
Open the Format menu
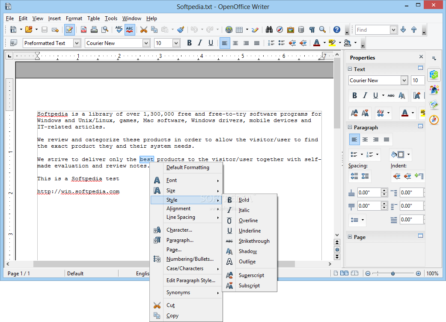(74, 18)
